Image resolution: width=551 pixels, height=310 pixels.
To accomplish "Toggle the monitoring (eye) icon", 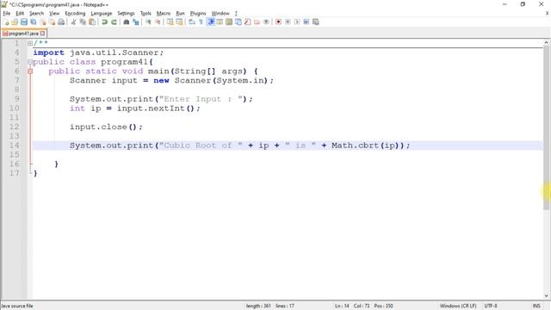I will [x=266, y=22].
